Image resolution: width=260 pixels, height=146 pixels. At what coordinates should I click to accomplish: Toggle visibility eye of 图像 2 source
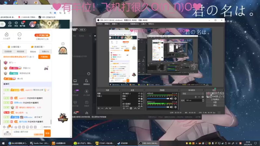139,96
